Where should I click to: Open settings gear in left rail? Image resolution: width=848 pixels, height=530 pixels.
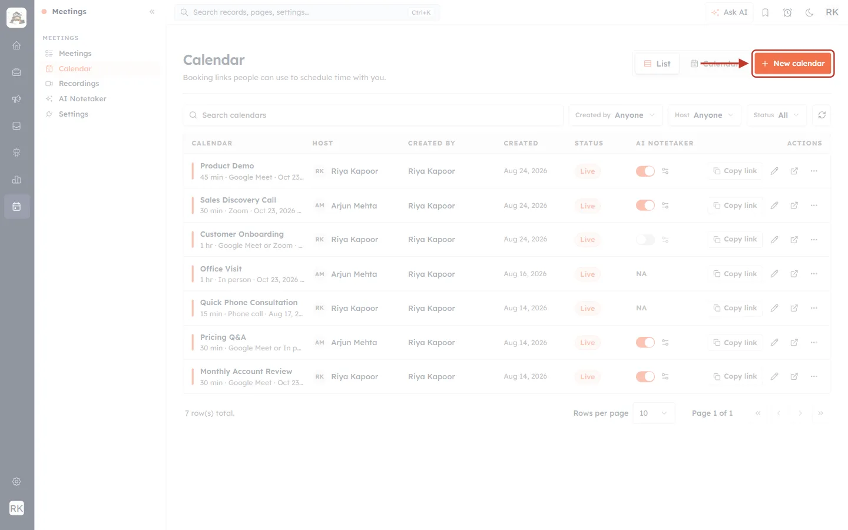(16, 482)
